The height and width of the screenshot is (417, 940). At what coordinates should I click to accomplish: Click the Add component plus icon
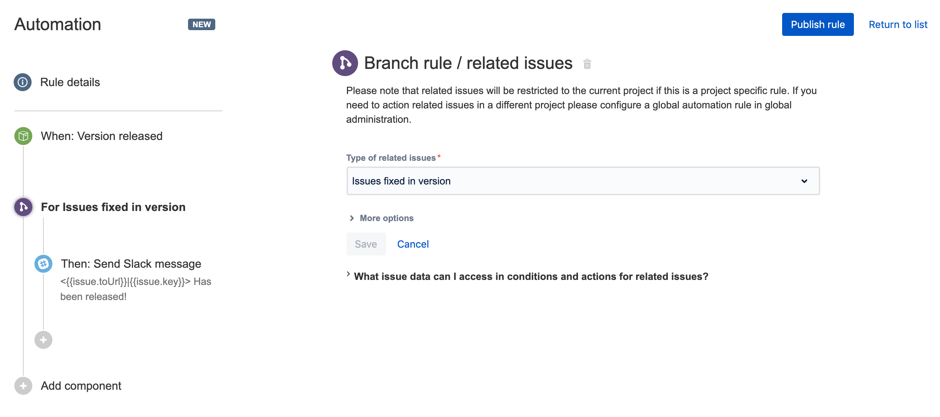(x=23, y=385)
